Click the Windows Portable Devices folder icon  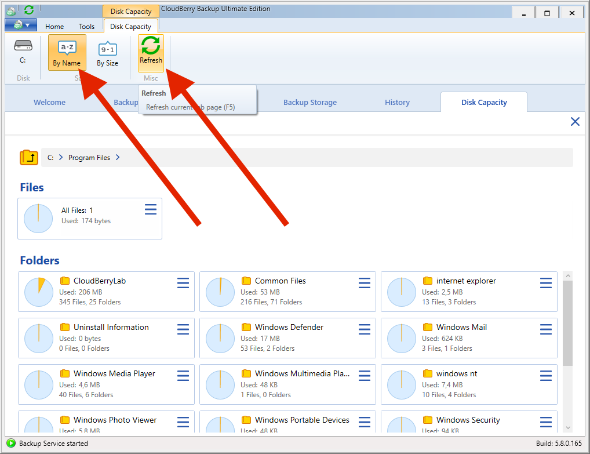pyautogui.click(x=246, y=419)
